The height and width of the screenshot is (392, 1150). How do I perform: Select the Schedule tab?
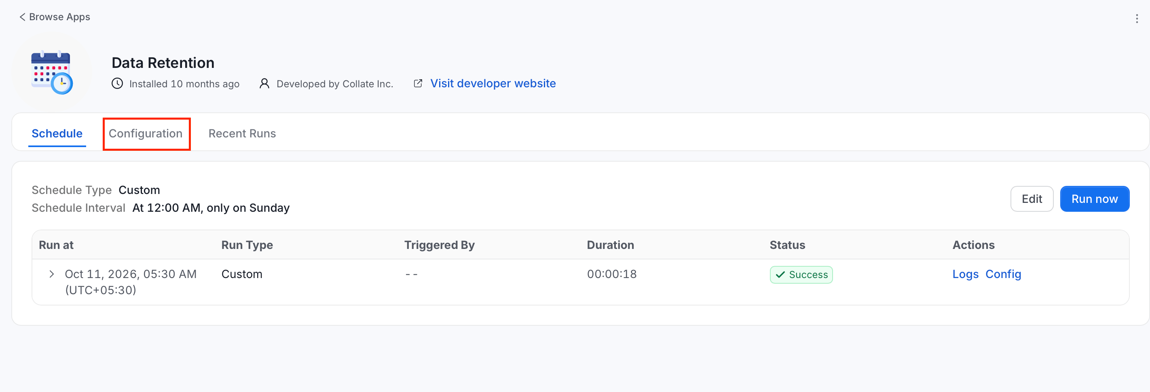coord(57,133)
